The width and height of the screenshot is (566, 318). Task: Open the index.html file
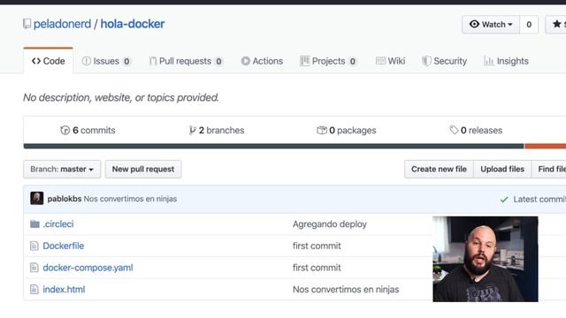pos(64,289)
